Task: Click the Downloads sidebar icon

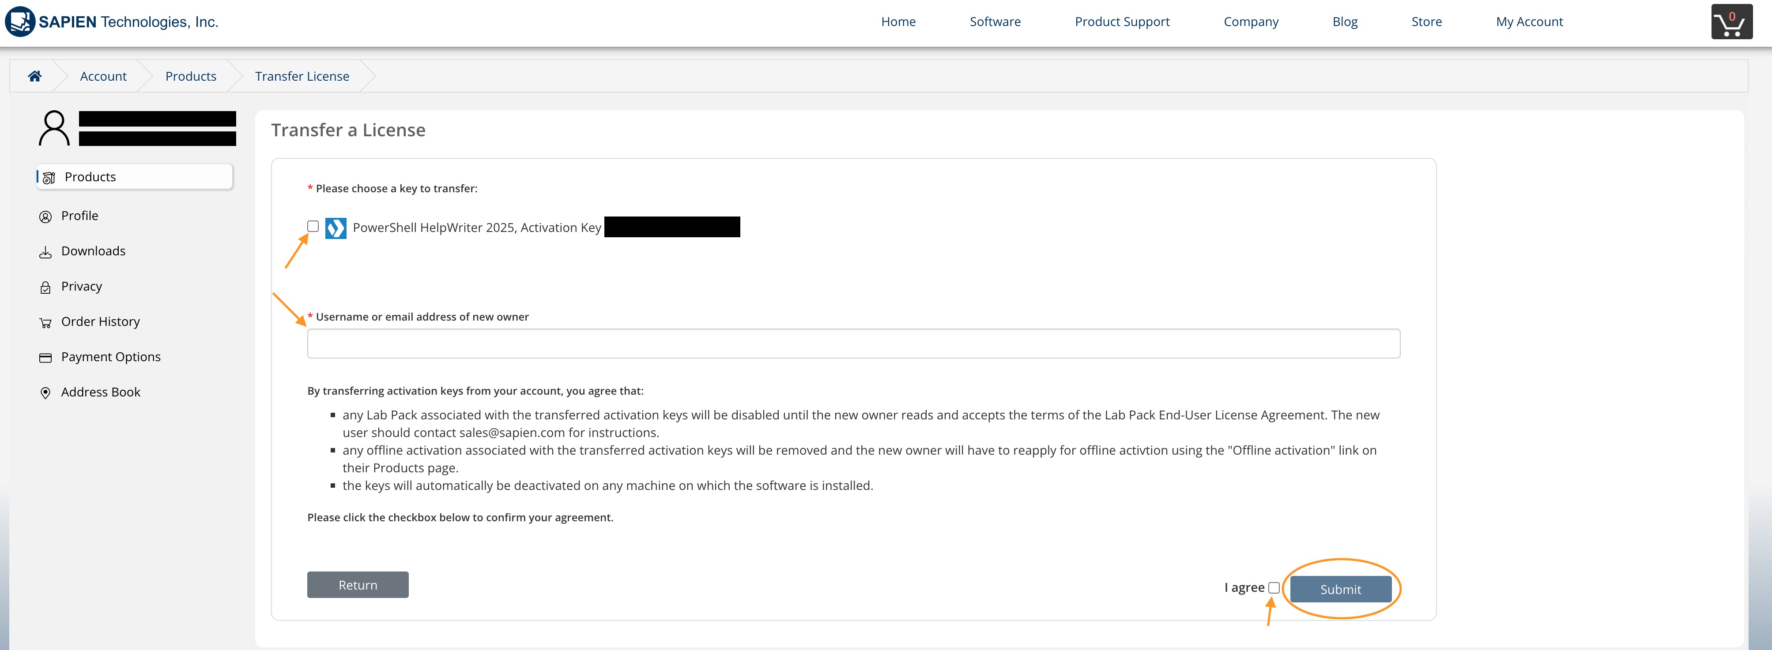Action: click(x=45, y=252)
